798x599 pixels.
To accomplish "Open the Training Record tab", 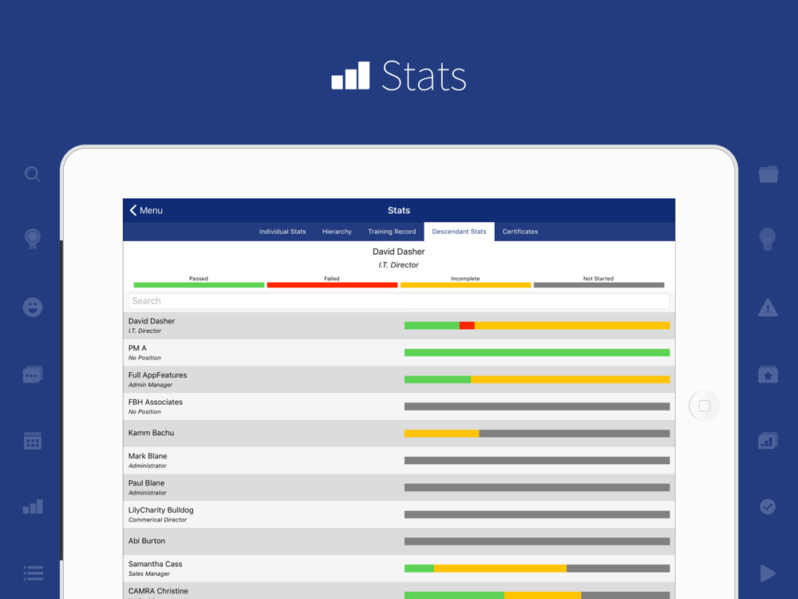I will [x=392, y=232].
